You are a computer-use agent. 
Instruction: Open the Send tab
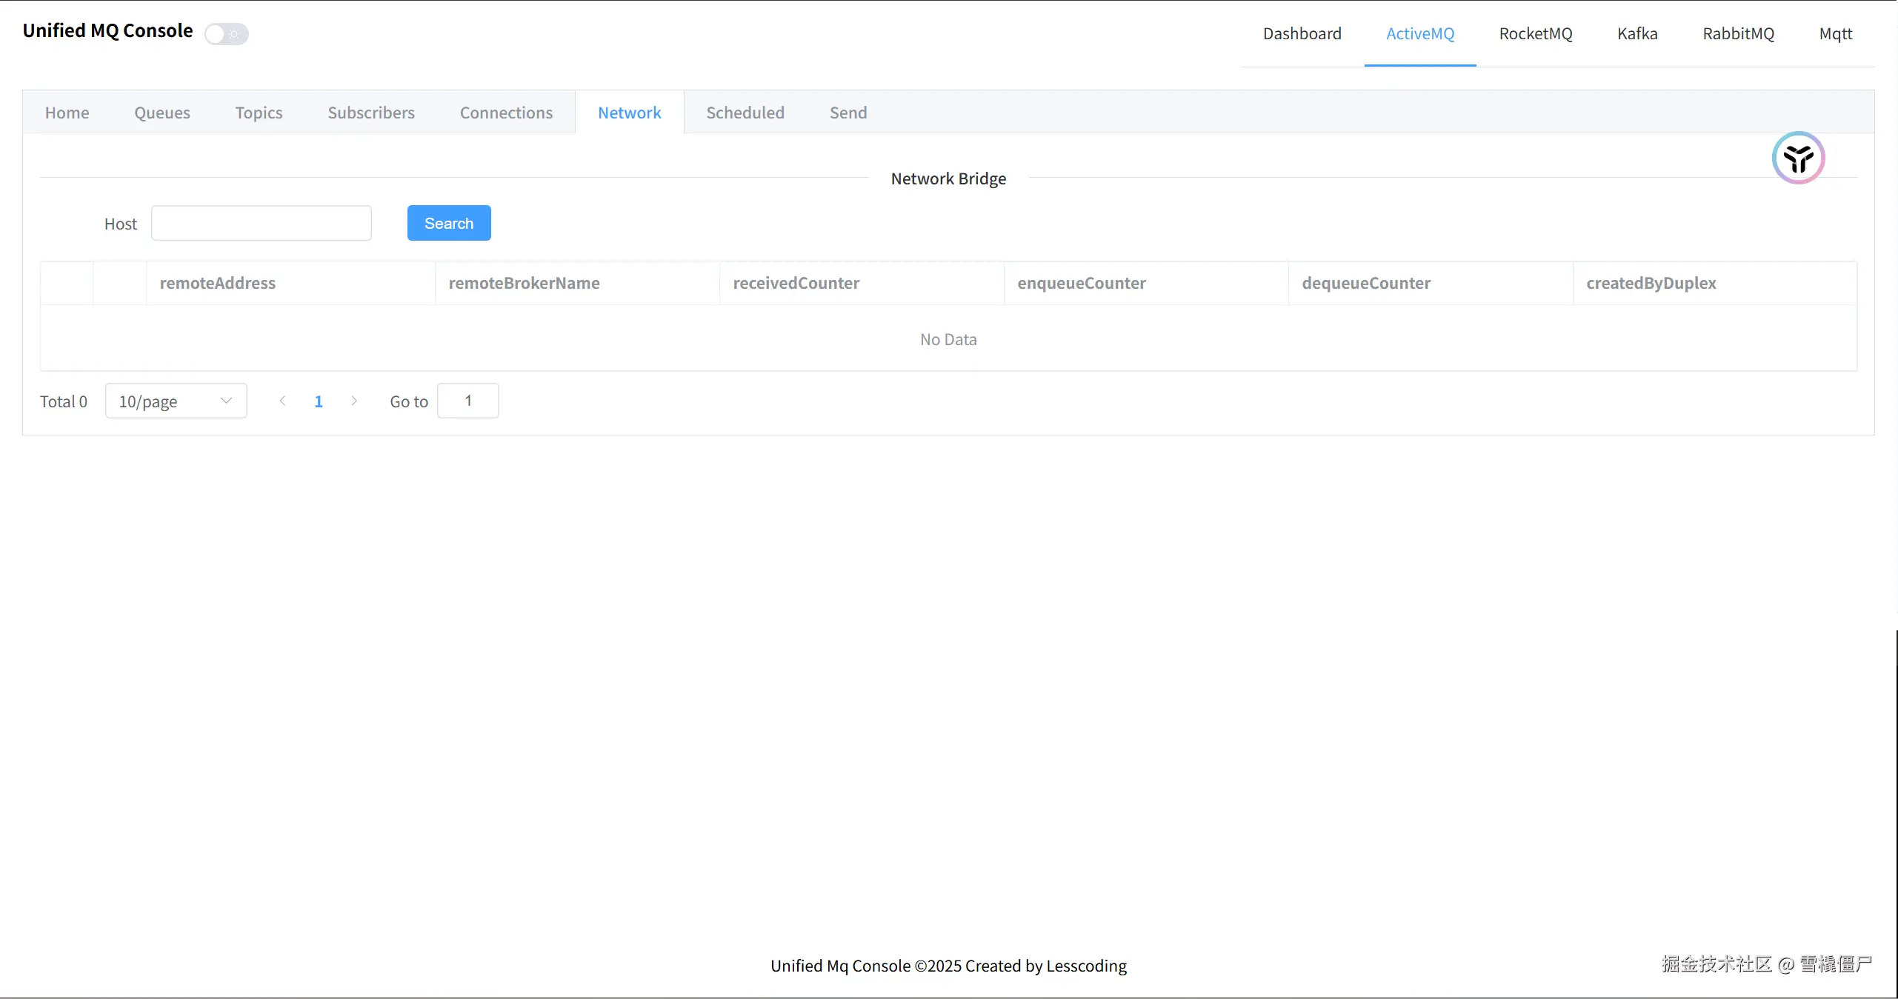pos(848,113)
